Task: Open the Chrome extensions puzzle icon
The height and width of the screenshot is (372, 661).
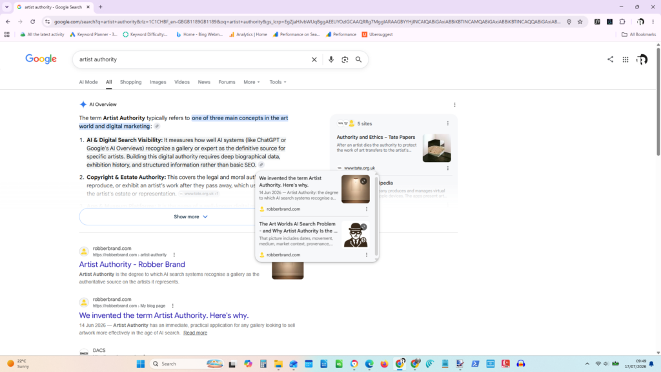Action: pos(622,21)
